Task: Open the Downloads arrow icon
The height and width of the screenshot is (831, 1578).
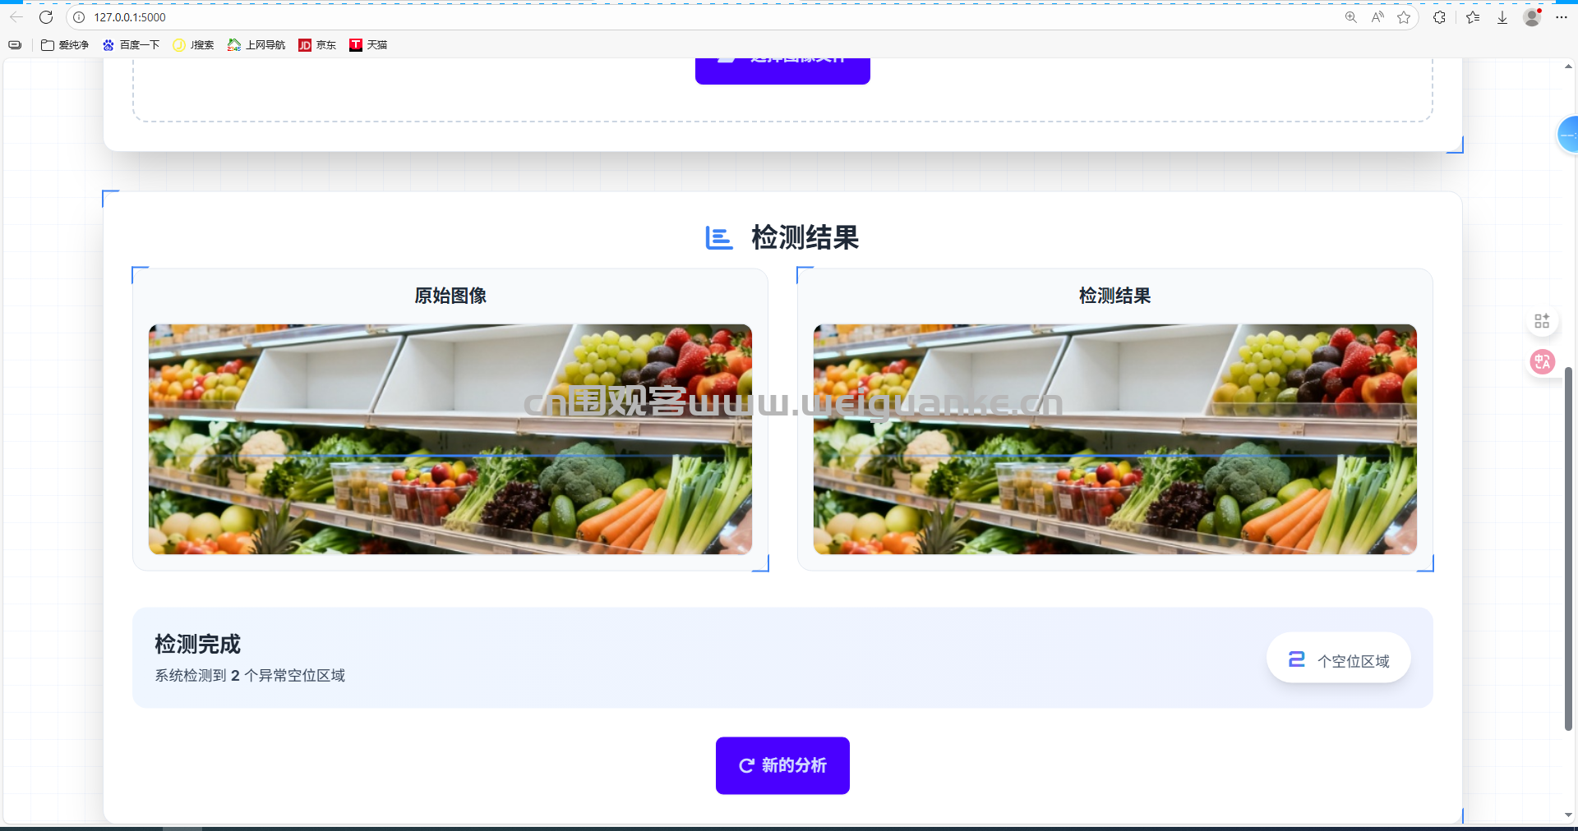Action: [x=1502, y=17]
